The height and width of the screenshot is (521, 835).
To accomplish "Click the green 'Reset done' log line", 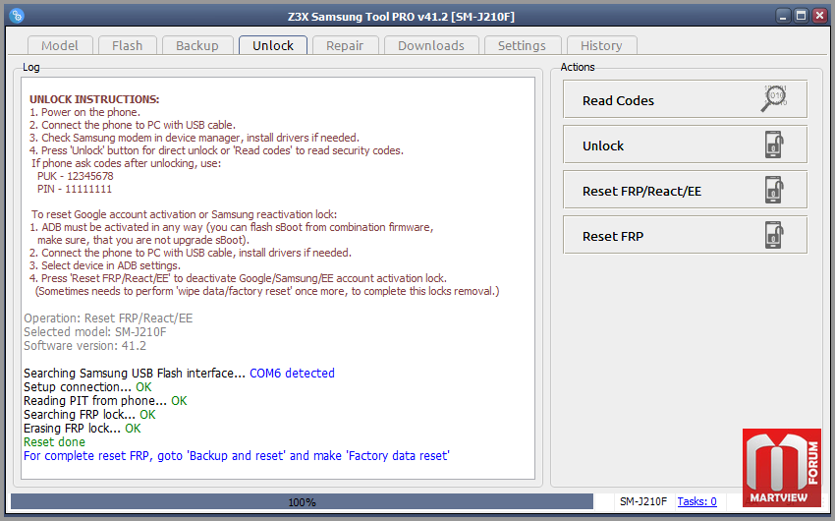I will pyautogui.click(x=54, y=442).
